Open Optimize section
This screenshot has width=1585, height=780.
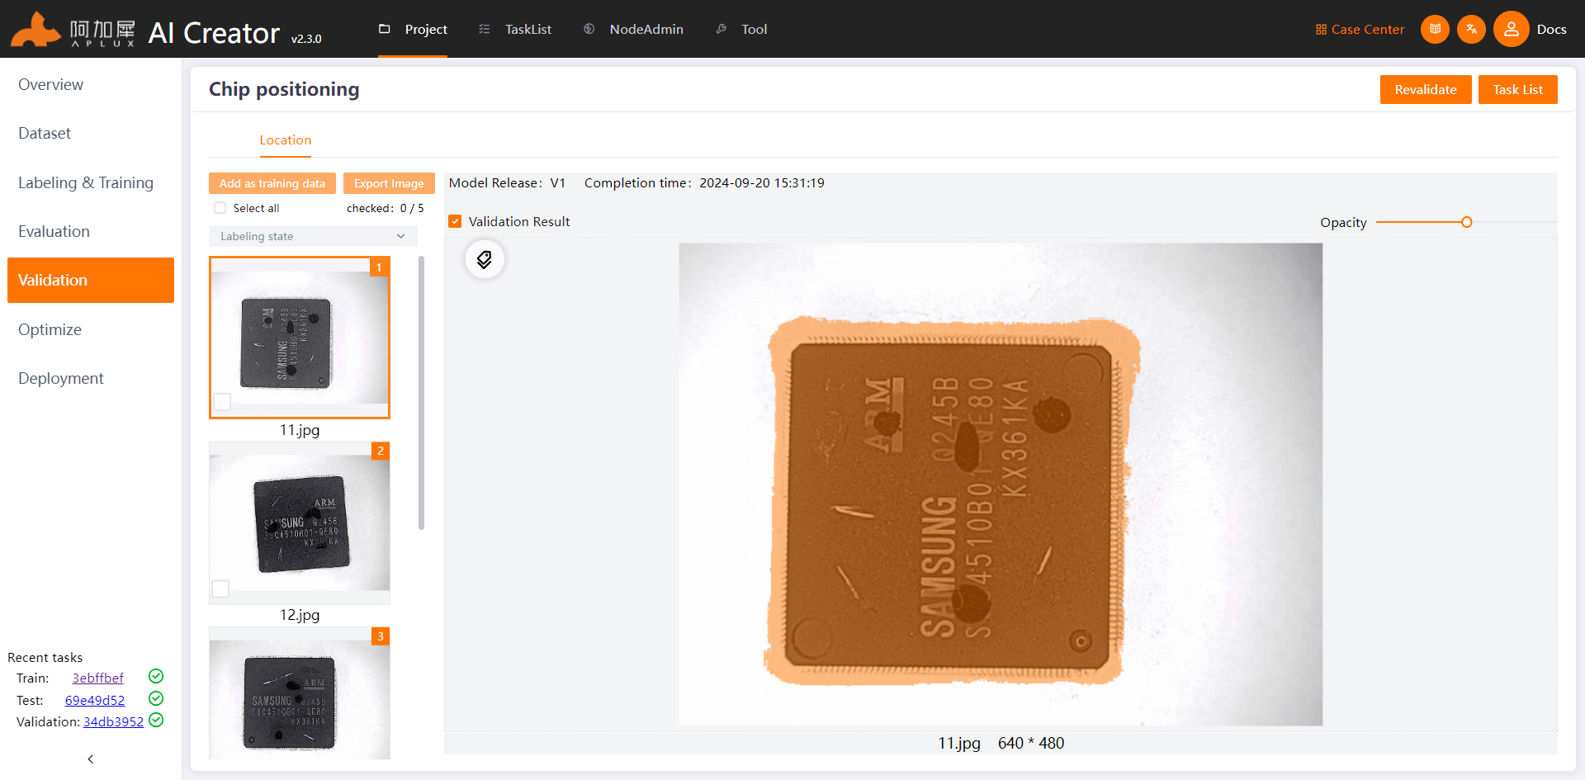point(50,329)
